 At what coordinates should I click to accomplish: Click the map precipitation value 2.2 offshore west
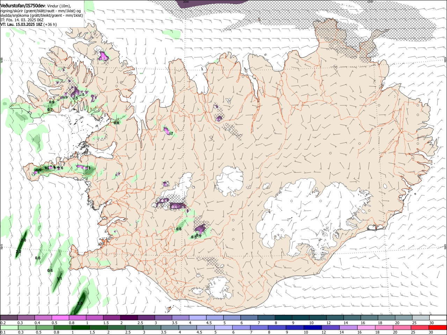(19, 252)
